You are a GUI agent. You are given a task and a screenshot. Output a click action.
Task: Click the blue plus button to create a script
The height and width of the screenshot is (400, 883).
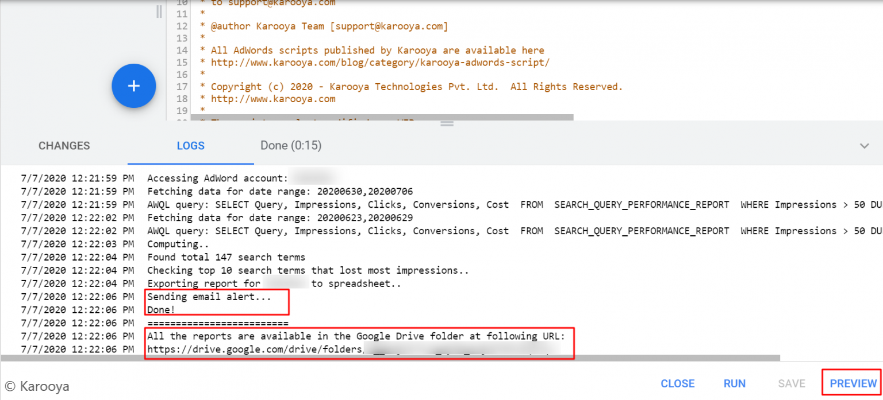134,86
